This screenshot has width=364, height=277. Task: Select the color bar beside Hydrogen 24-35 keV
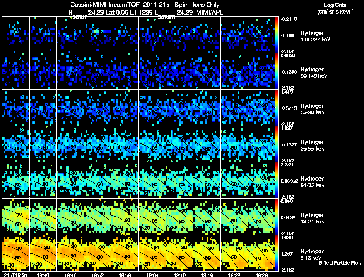coord(278,181)
